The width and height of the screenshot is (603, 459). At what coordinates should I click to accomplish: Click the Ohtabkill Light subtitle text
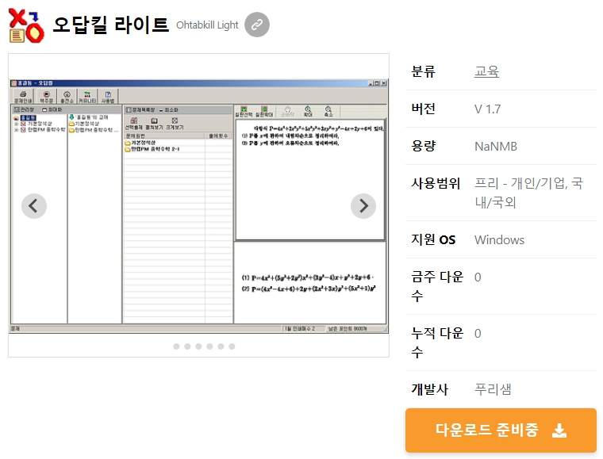pos(207,25)
